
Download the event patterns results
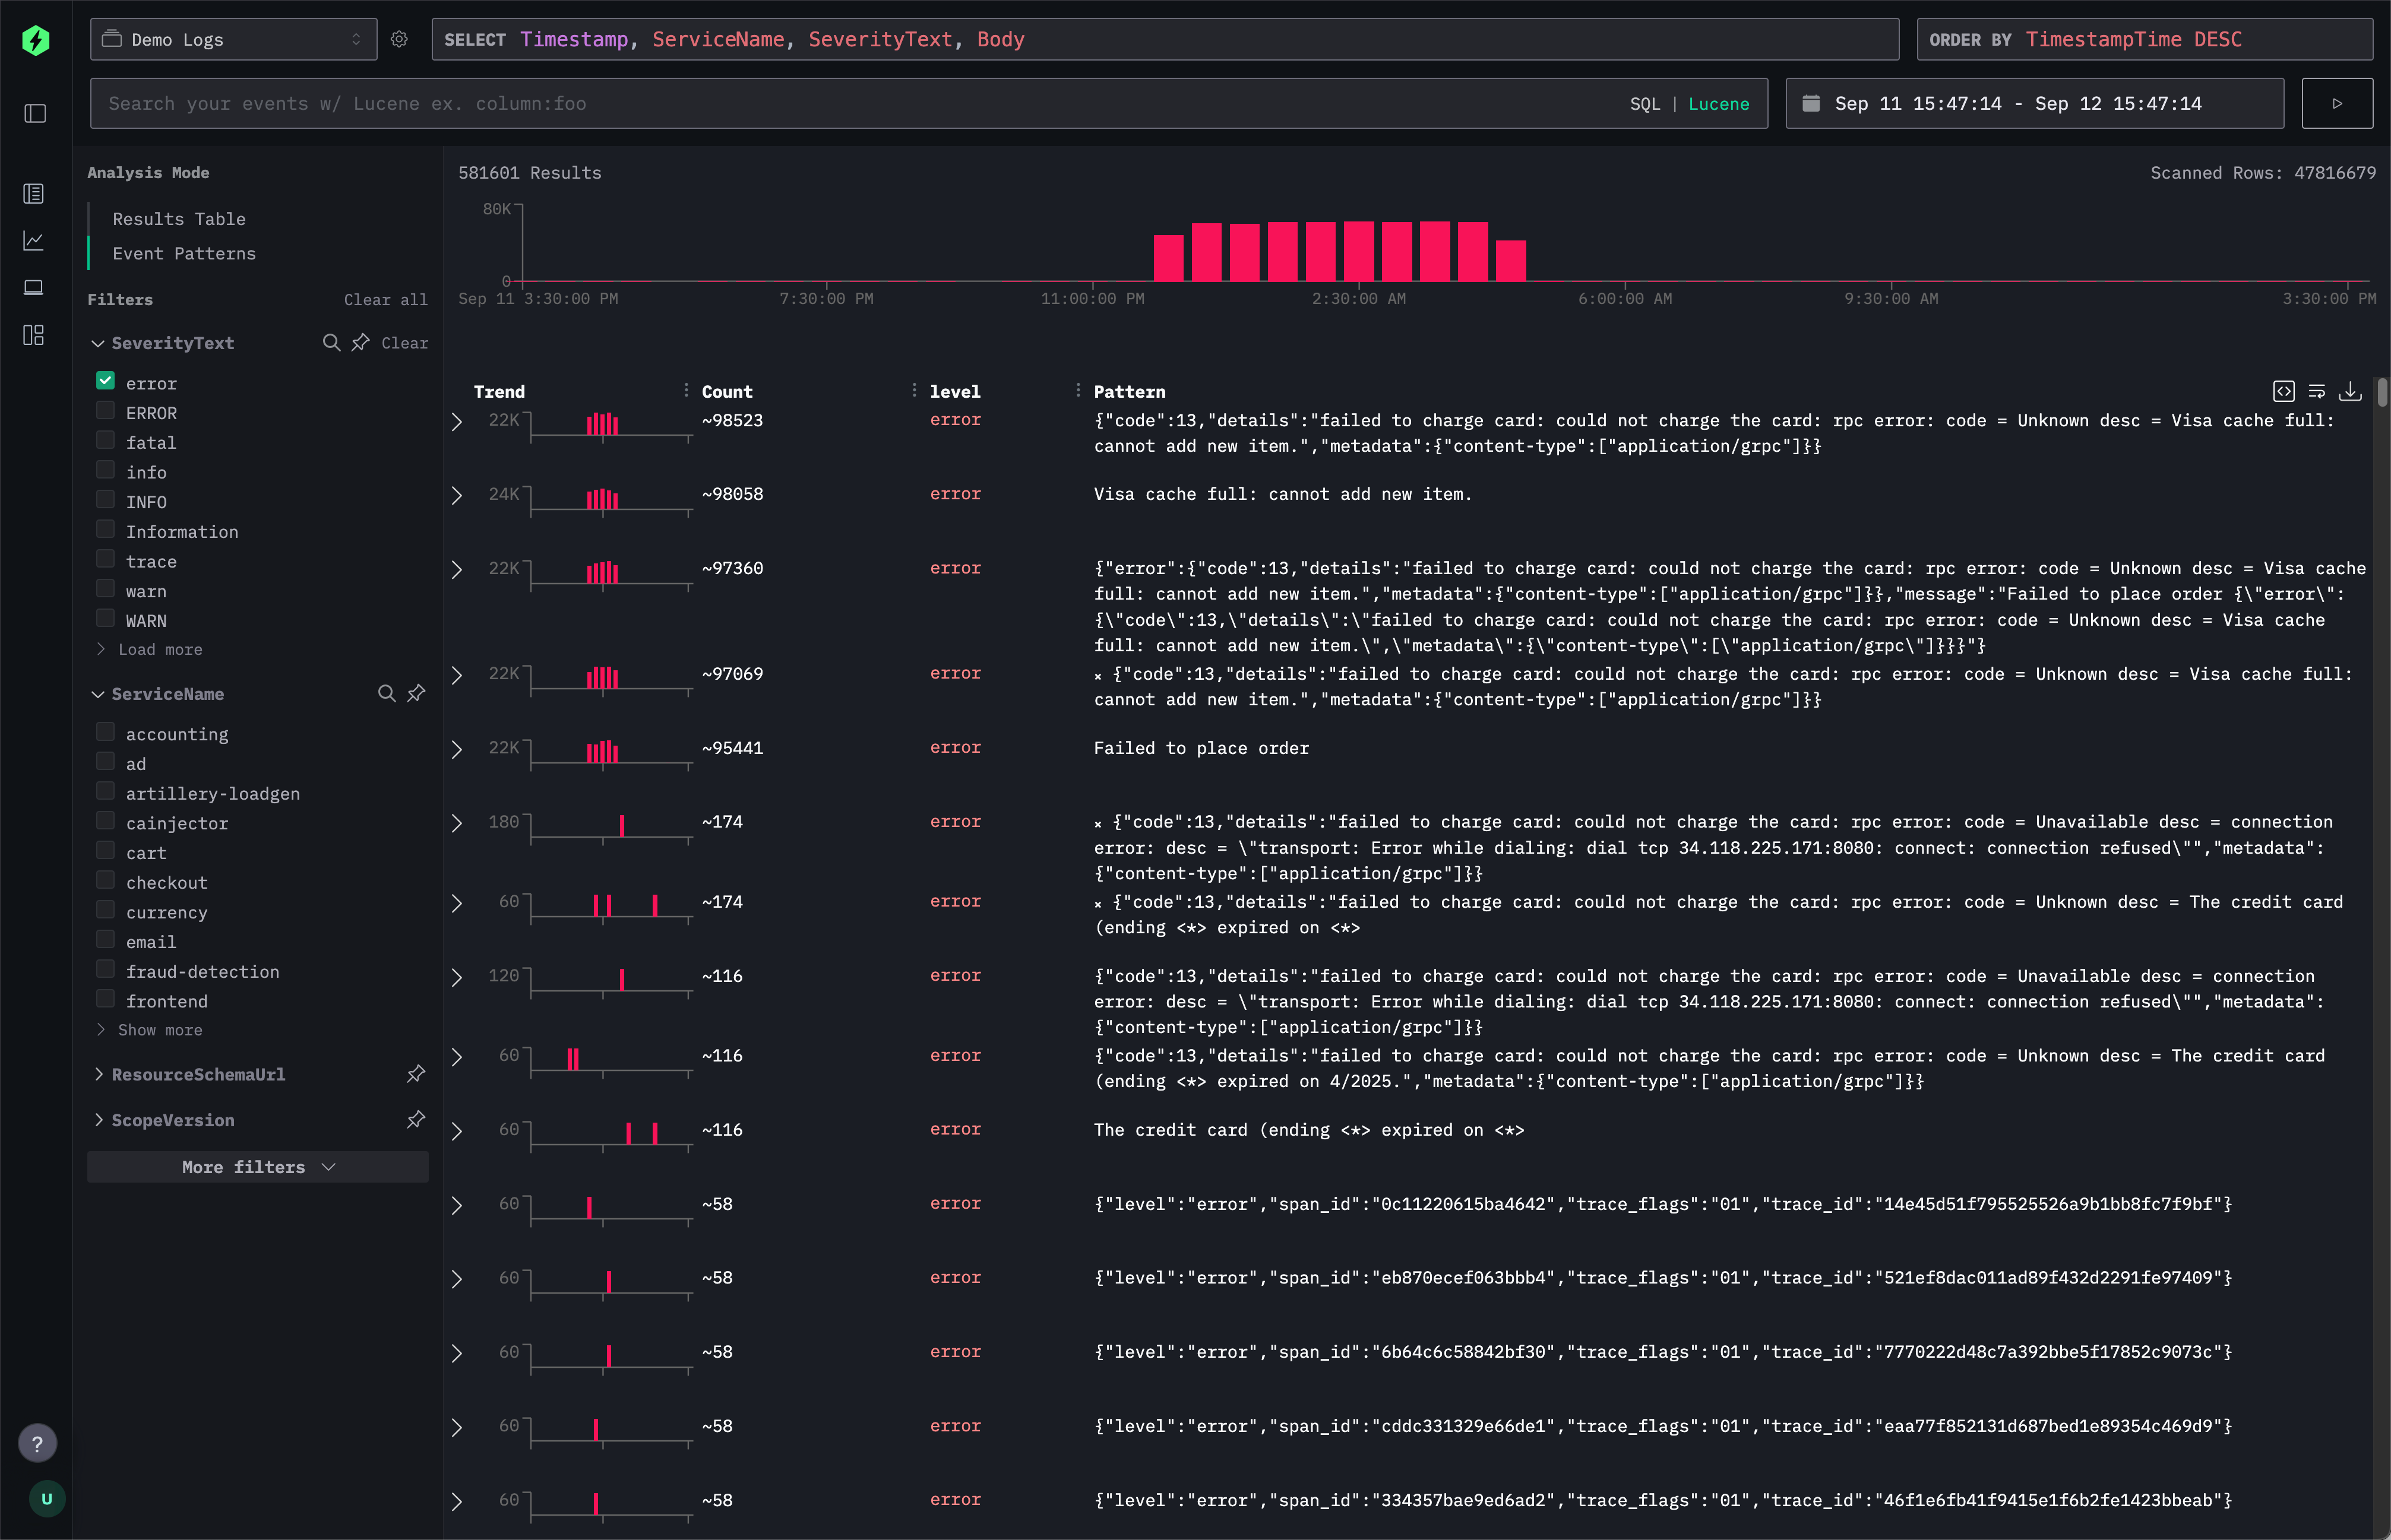tap(2351, 392)
